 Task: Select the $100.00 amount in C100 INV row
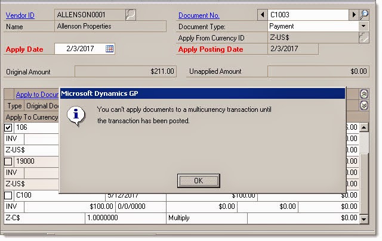tap(69, 206)
